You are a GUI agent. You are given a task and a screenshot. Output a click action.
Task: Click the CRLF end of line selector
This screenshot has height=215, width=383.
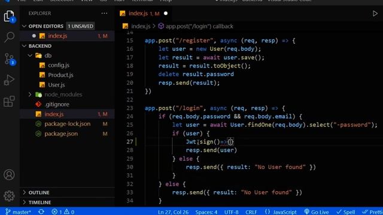251,211
